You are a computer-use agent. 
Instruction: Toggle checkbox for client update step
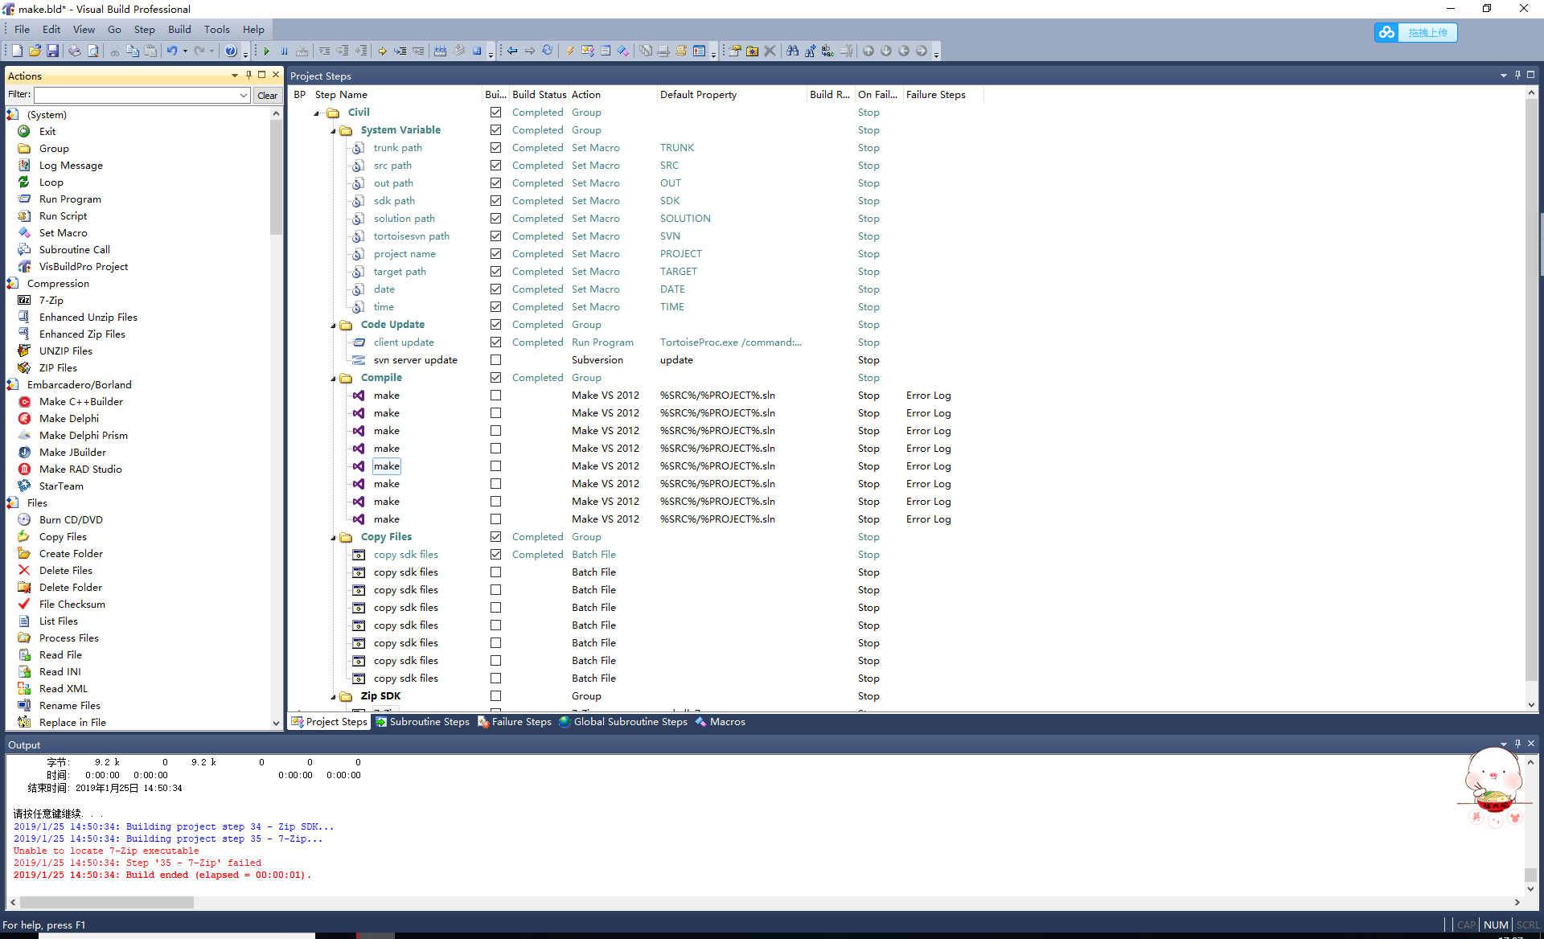pyautogui.click(x=495, y=342)
